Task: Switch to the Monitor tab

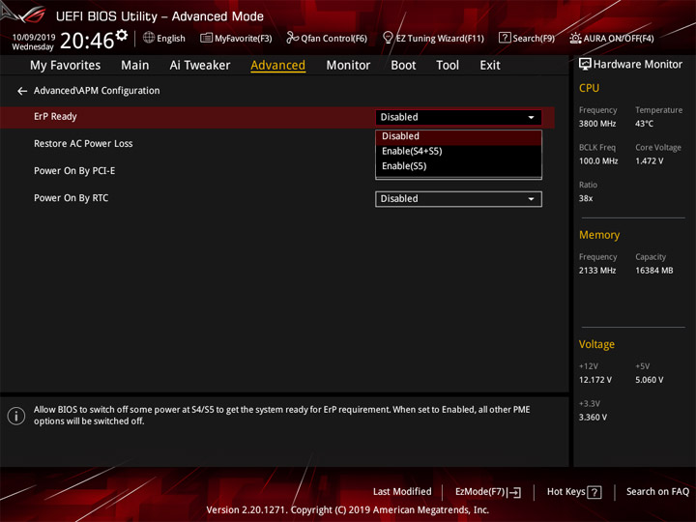Action: [348, 66]
